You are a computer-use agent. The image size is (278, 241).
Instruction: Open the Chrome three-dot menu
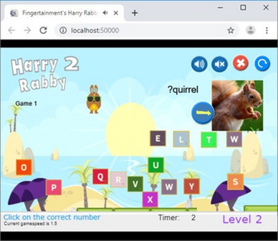(267, 30)
